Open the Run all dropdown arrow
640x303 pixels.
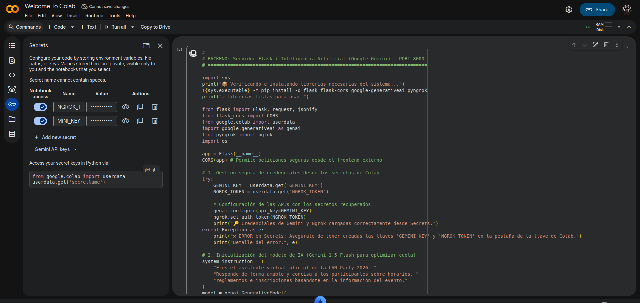[132, 27]
